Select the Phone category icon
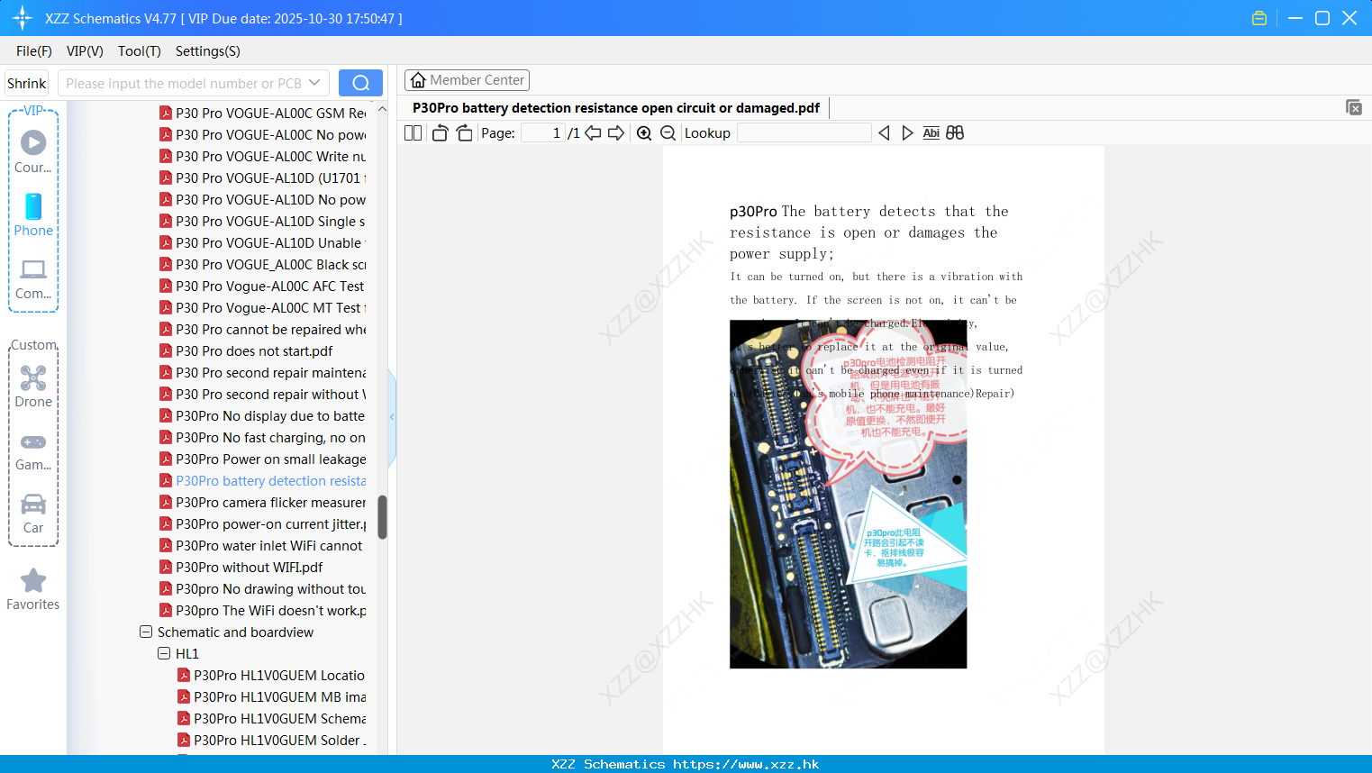 pyautogui.click(x=33, y=214)
